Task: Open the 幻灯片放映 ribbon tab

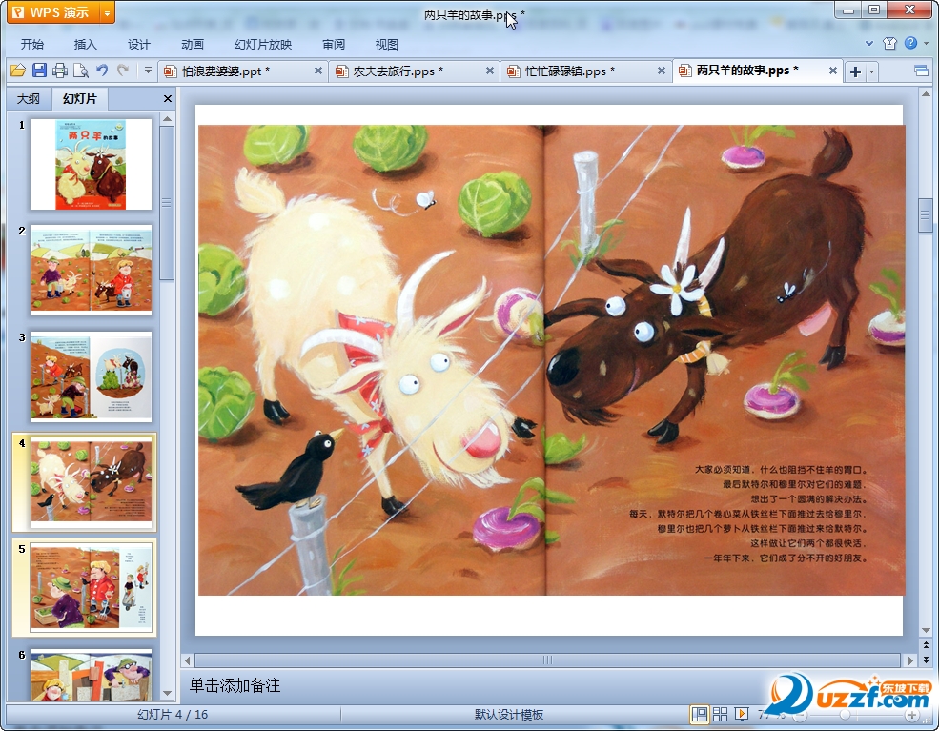Action: [263, 44]
